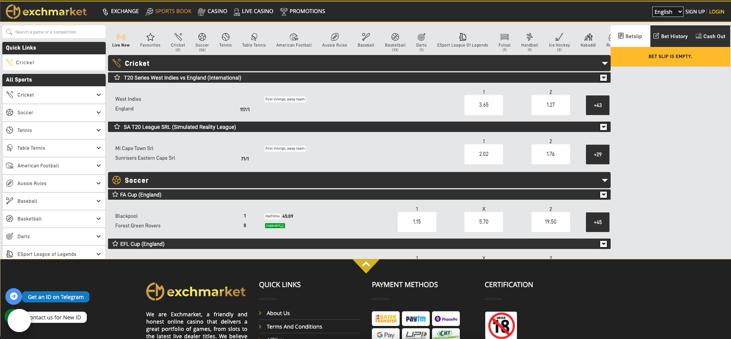Open the EXCHANGE menu

coord(120,12)
